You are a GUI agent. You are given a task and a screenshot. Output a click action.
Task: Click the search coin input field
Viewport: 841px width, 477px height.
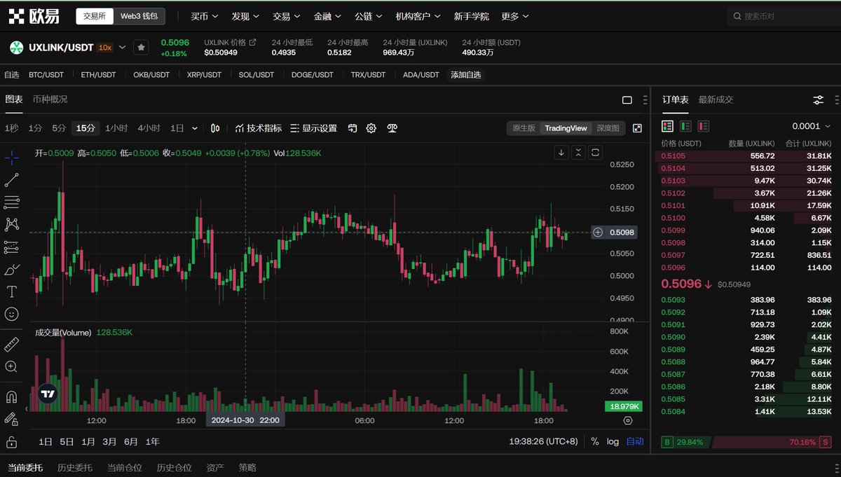pyautogui.click(x=784, y=16)
